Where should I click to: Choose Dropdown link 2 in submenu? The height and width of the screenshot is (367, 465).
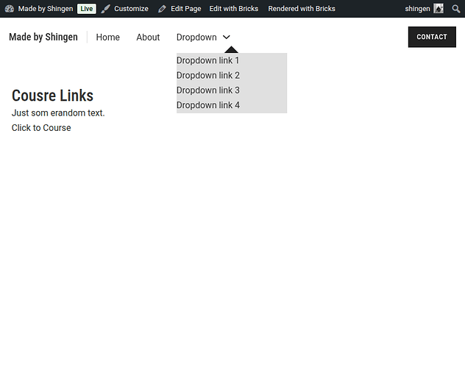click(208, 75)
